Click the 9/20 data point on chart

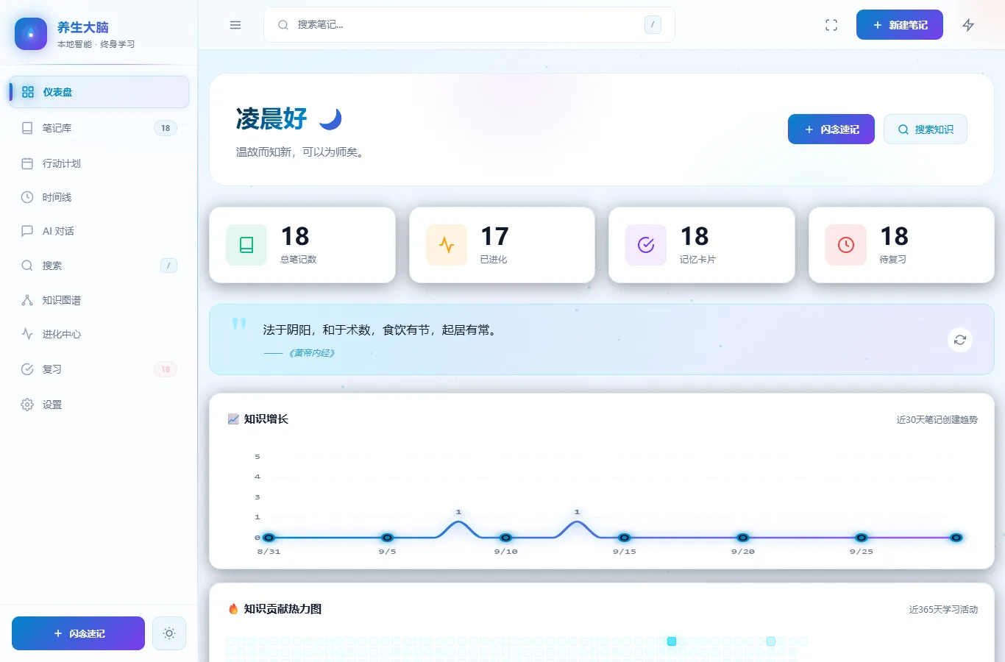tap(743, 538)
